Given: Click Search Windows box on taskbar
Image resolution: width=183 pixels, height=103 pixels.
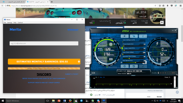Looking at the screenshot, I should point(25,101).
